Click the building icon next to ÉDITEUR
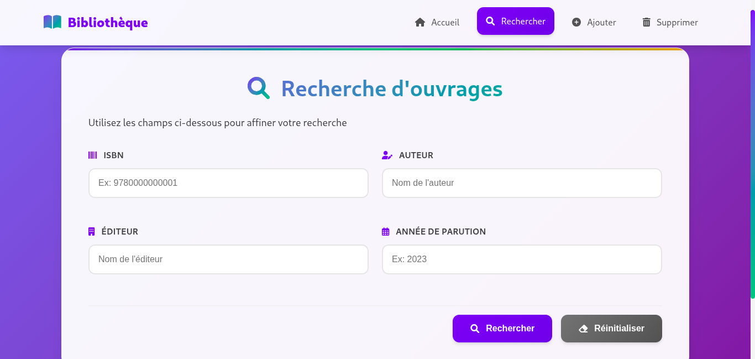Image resolution: width=755 pixels, height=359 pixels. (x=92, y=231)
